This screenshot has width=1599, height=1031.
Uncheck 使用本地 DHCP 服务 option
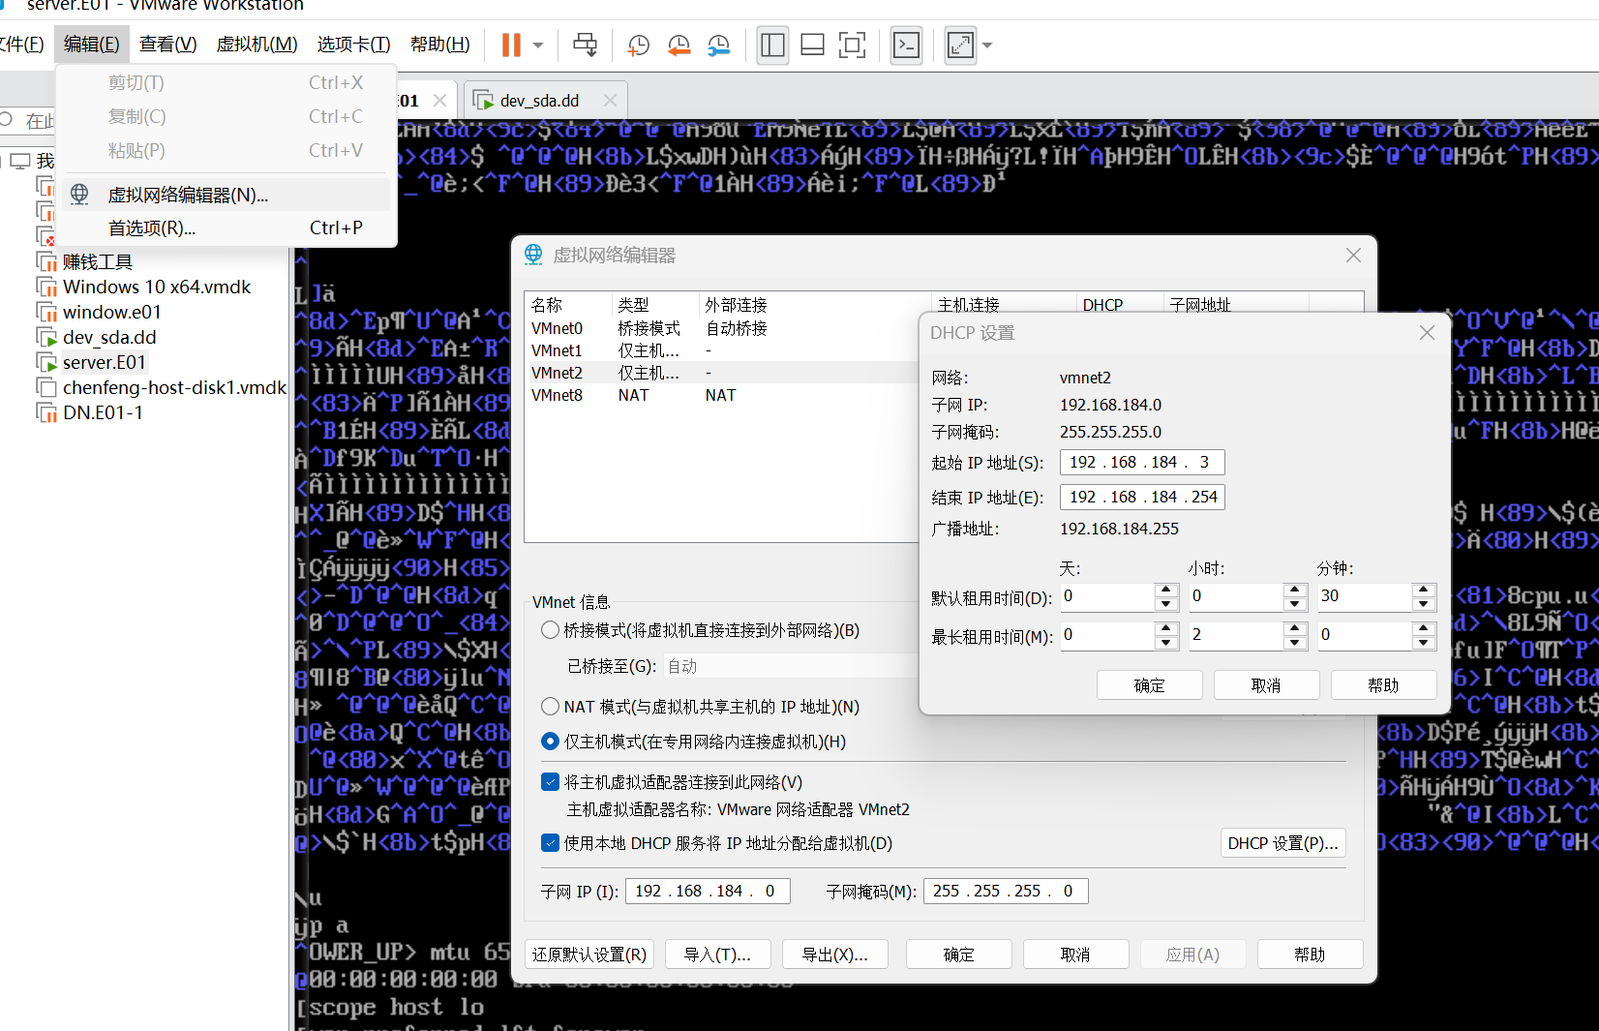551,843
